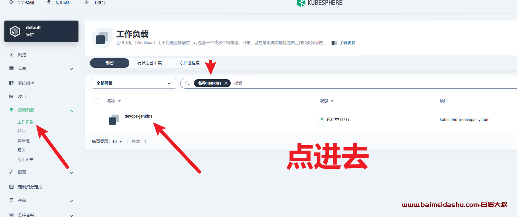This screenshot has height=217, width=517.
Task: Click the 应用负载 layers icon
Action: (x=11, y=110)
